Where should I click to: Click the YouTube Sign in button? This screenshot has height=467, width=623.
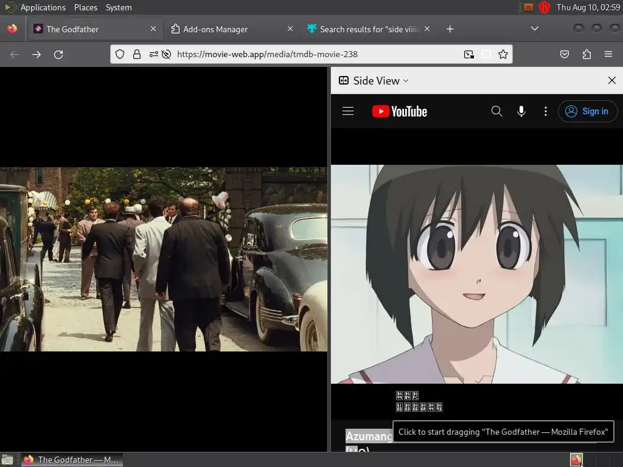(588, 111)
